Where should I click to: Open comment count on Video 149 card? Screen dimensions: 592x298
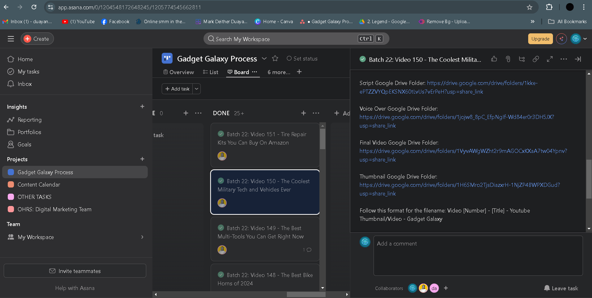307,250
